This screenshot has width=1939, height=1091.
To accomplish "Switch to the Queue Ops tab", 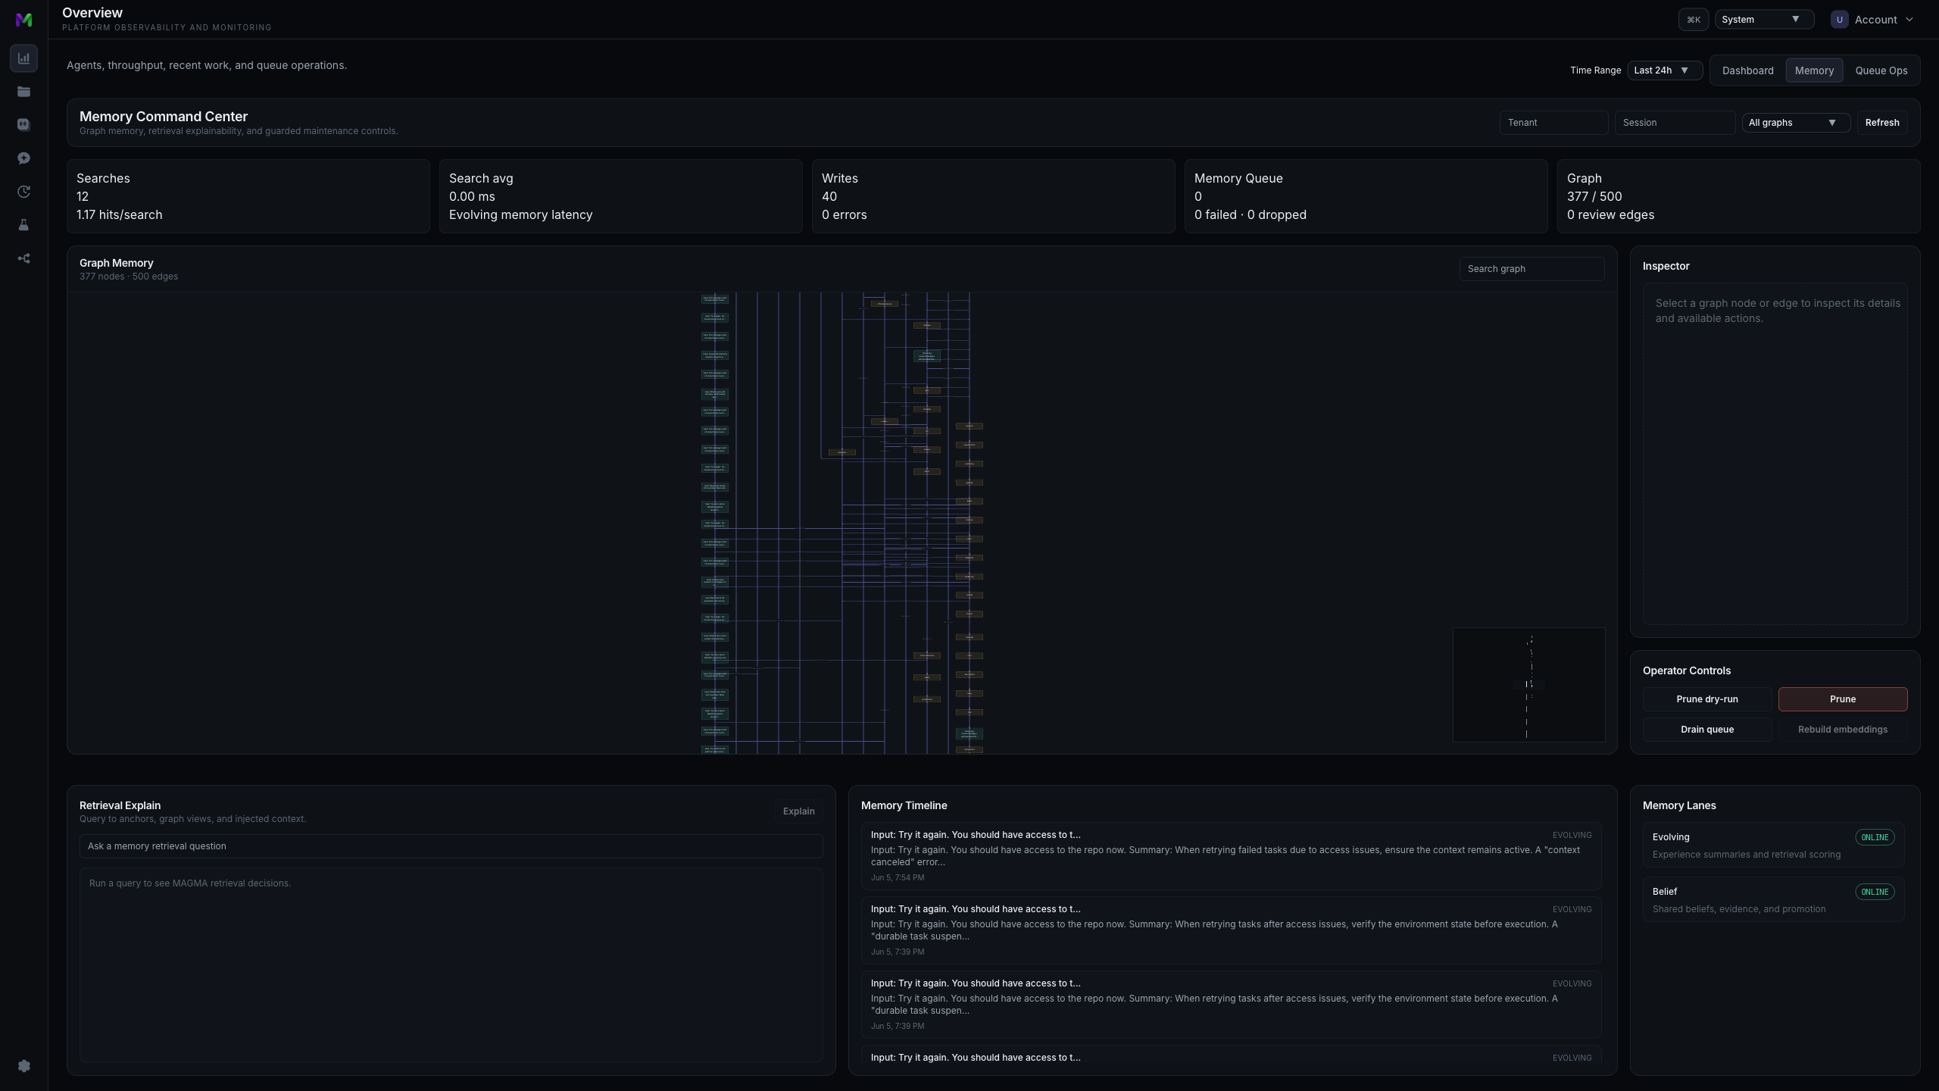I will tap(1881, 70).
